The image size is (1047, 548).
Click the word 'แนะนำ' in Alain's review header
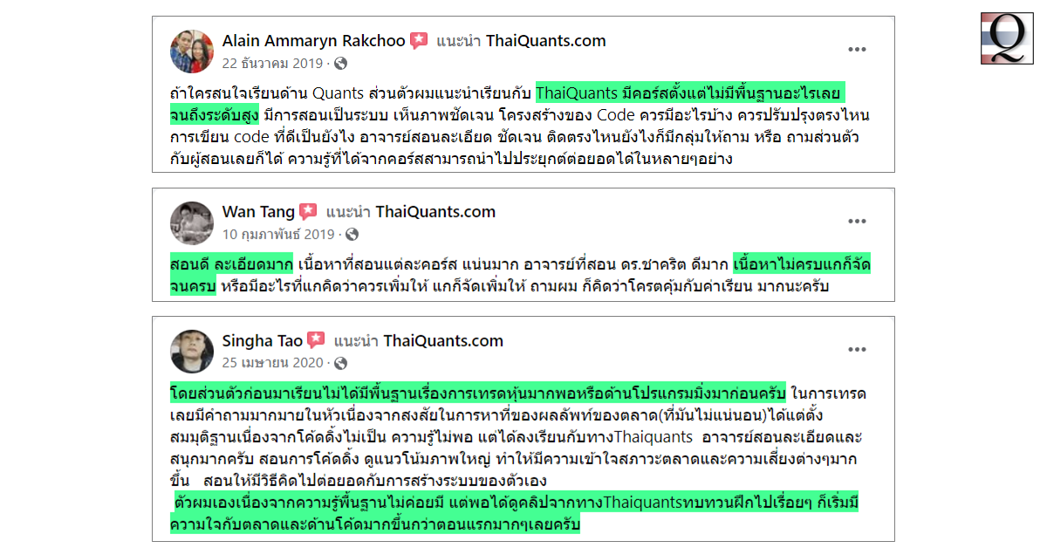(x=457, y=41)
